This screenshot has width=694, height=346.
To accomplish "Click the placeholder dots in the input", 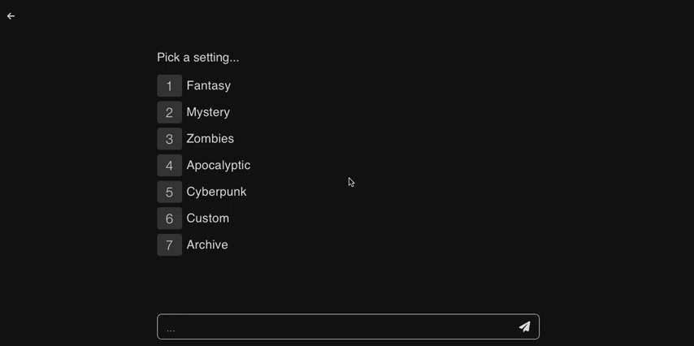I will (x=171, y=330).
